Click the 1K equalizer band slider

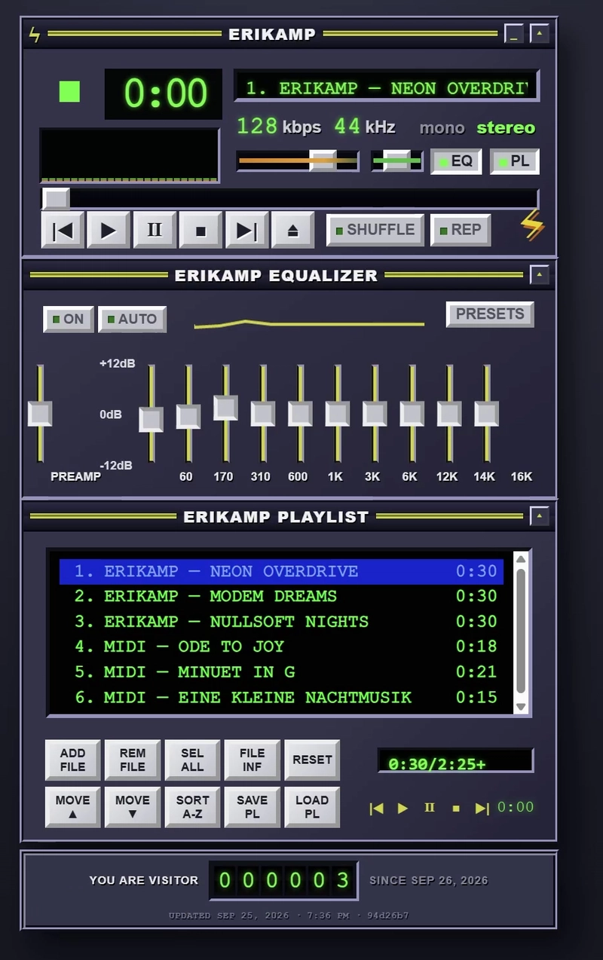(300, 414)
